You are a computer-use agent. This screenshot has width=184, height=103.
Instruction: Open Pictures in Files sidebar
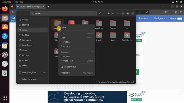32,55
